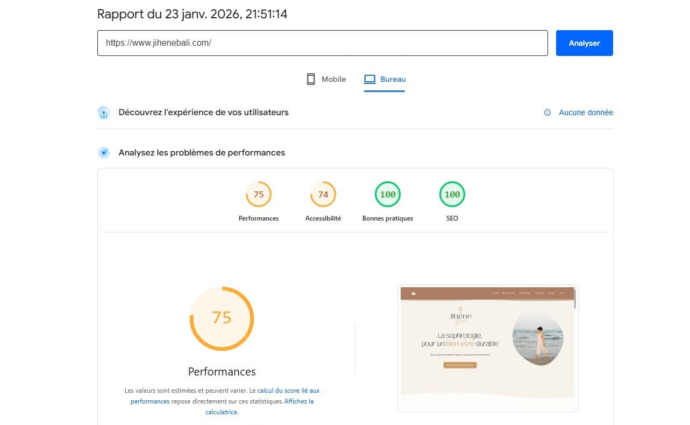Image resolution: width=690 pixels, height=425 pixels.
Task: Open the calcul du score link
Action: [x=288, y=391]
